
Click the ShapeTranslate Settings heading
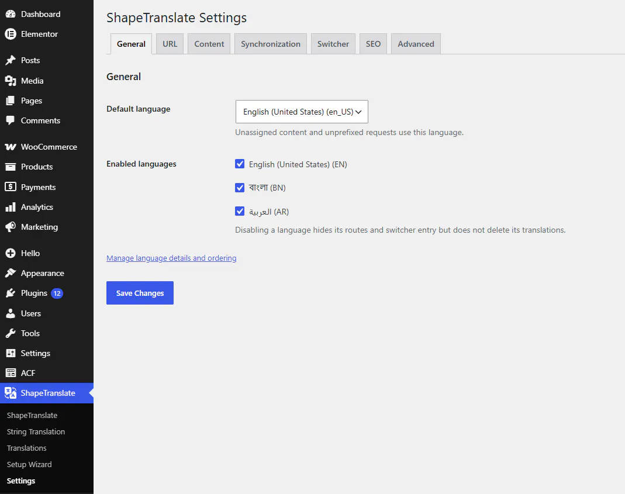pos(177,18)
